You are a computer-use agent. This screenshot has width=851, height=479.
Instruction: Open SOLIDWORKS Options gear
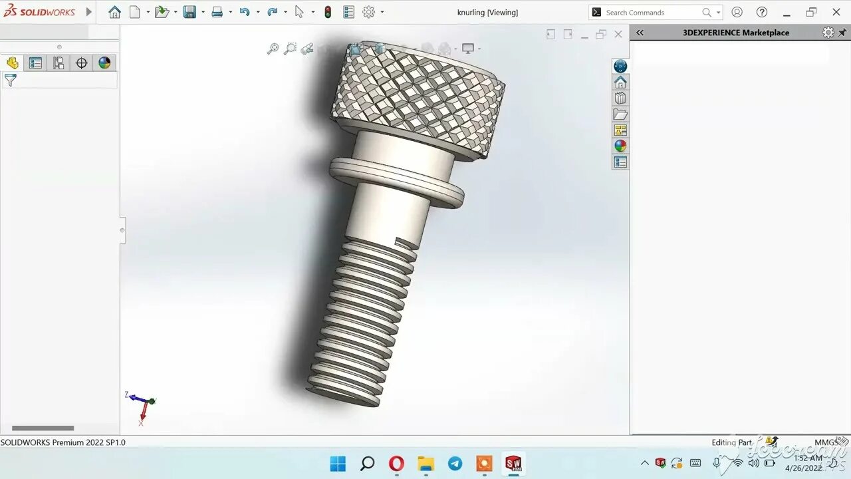[369, 12]
